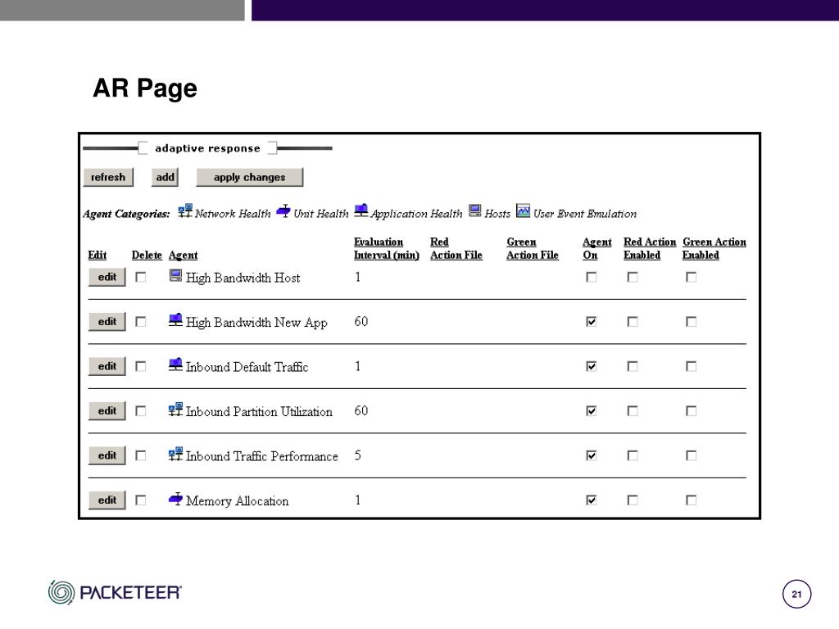839x629 pixels.
Task: Click the Memory Allocation agent icon
Action: [175, 499]
